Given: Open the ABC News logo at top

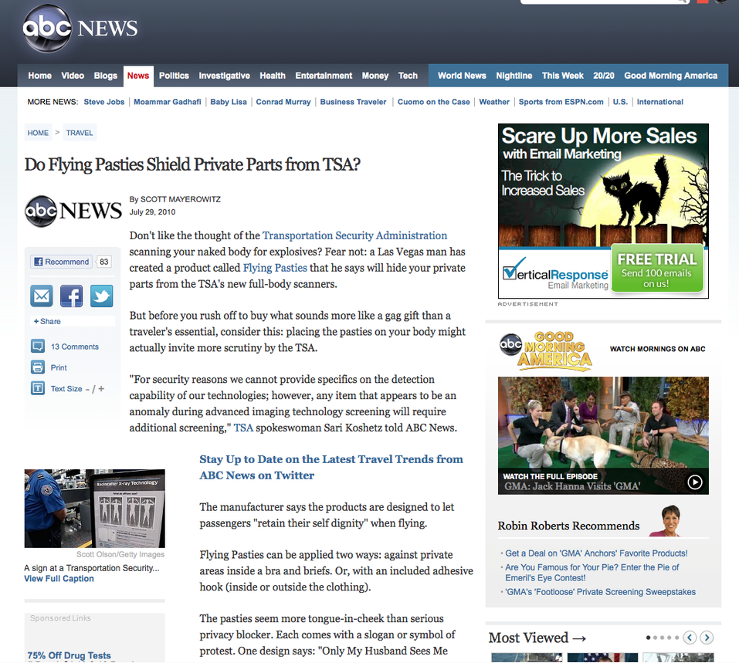Looking at the screenshot, I should click(80, 29).
